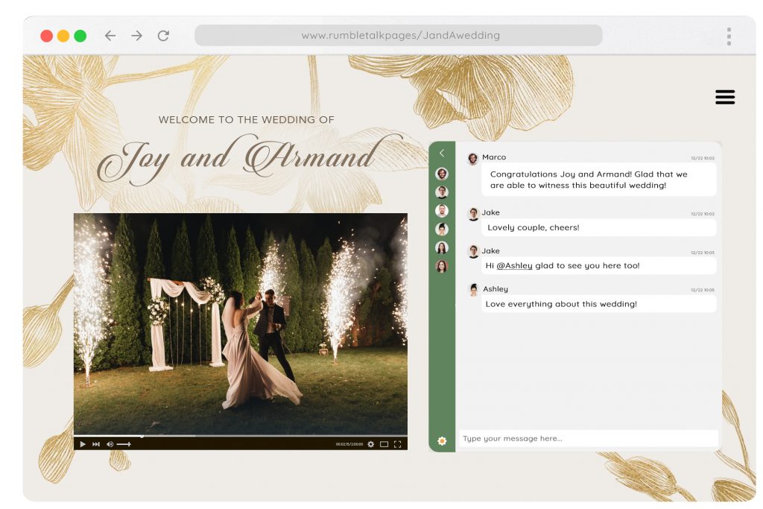Mute the video volume
The height and width of the screenshot is (509, 763).
pos(110,443)
